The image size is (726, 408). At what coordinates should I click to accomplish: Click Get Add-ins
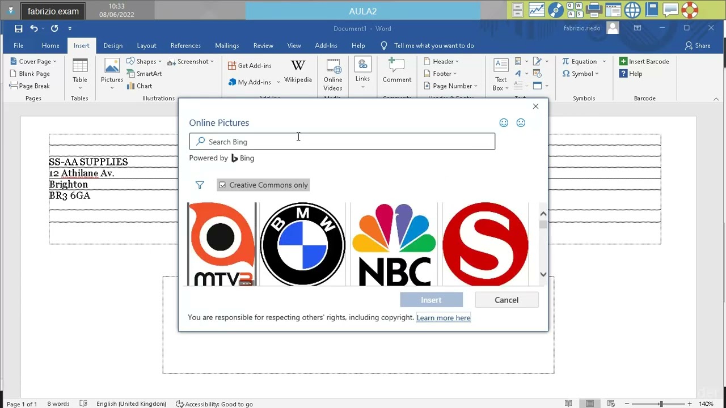(x=250, y=66)
